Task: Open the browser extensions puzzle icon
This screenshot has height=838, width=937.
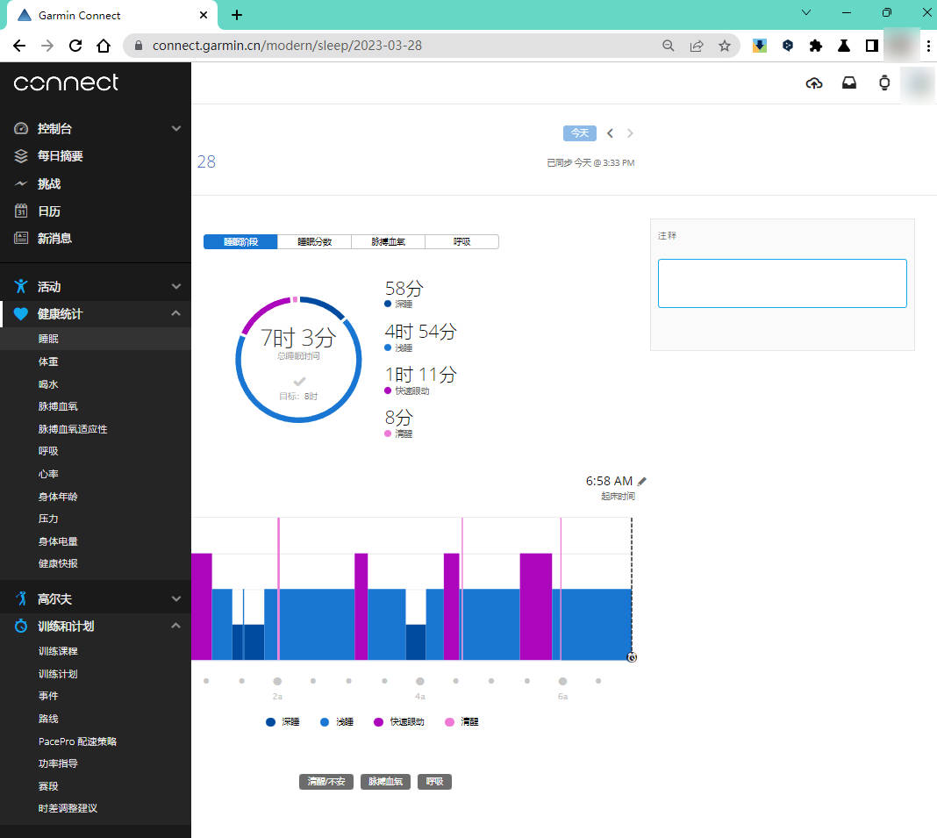Action: 816,46
